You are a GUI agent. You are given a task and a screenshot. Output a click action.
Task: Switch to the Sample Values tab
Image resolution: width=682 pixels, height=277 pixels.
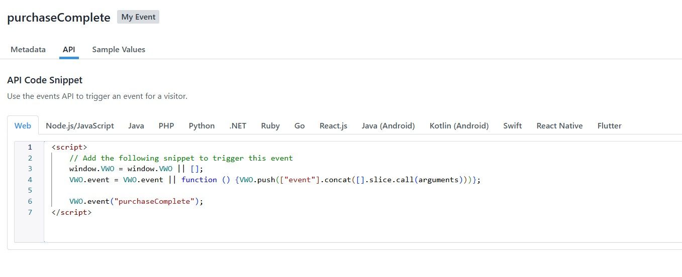click(x=119, y=50)
